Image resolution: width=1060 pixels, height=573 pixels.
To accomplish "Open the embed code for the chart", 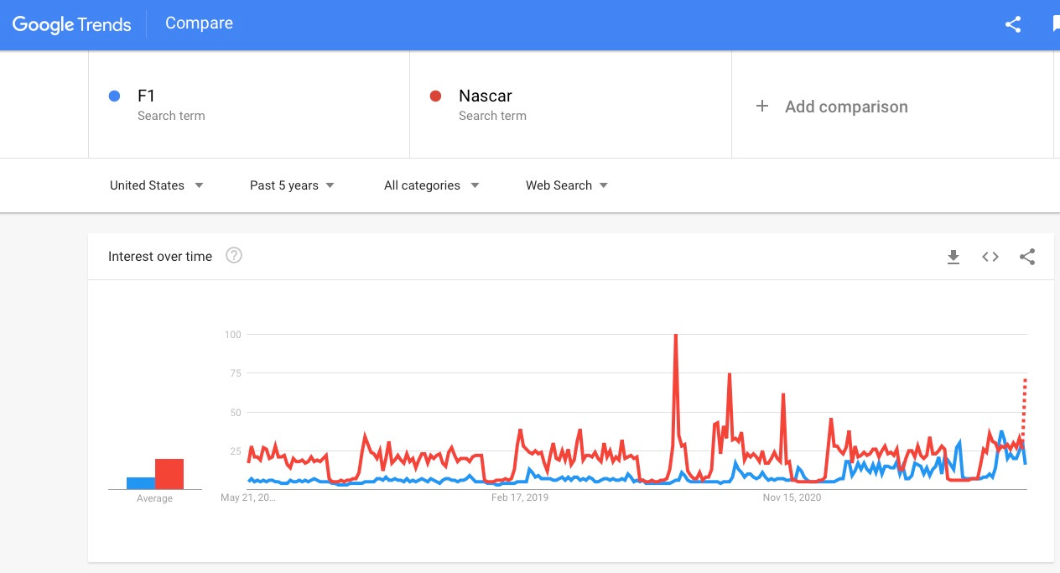I will (990, 257).
